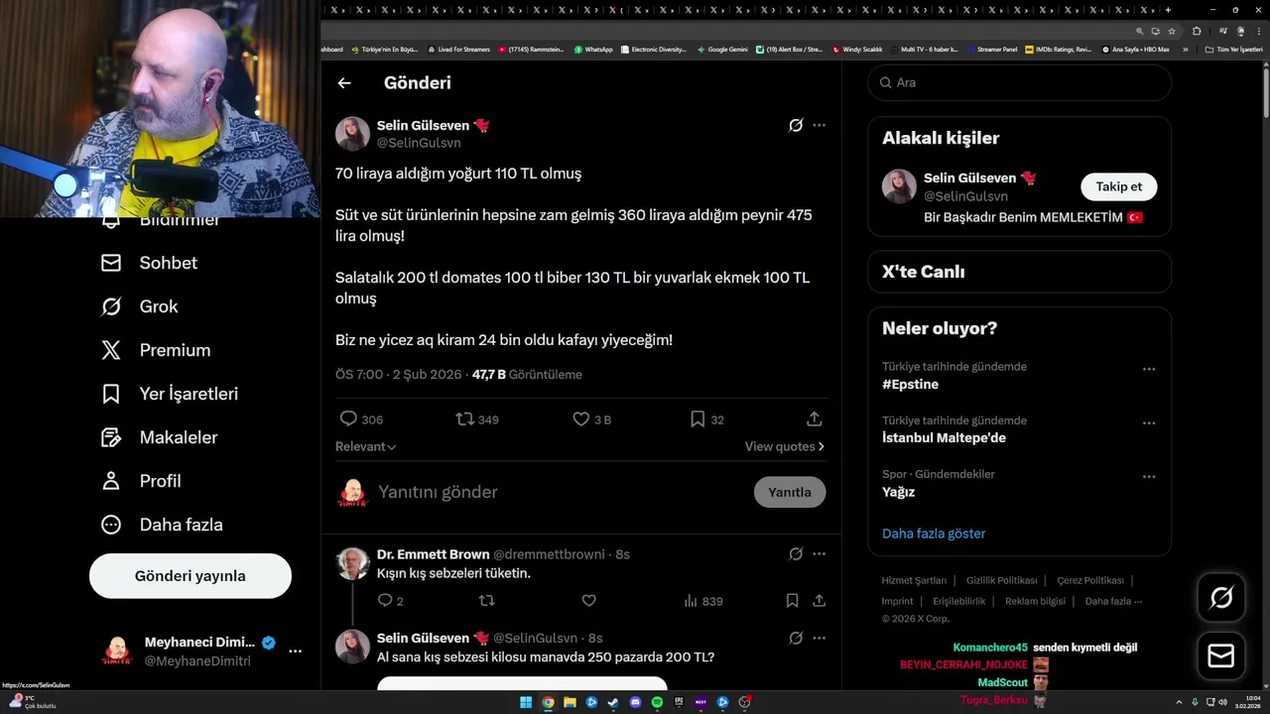Open Hizmet Şartları footer link
Viewport: 1270px width, 714px height.
(914, 580)
